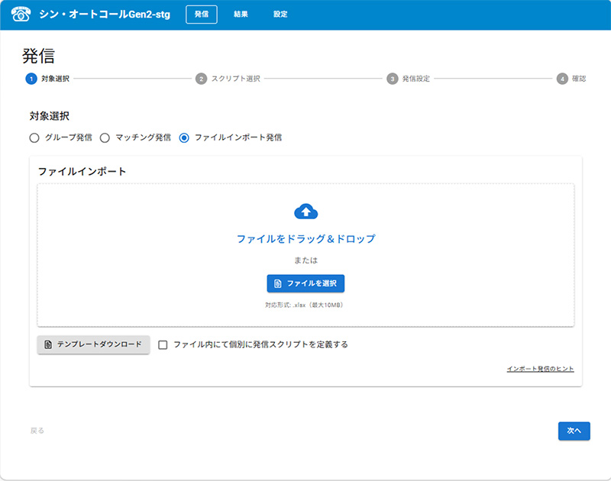The width and height of the screenshot is (611, 481).
Task: Click the 戻る button
Action: click(x=37, y=431)
